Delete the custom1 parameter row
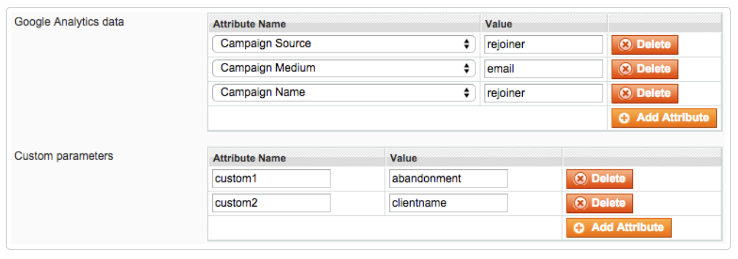738x259 pixels. click(599, 178)
